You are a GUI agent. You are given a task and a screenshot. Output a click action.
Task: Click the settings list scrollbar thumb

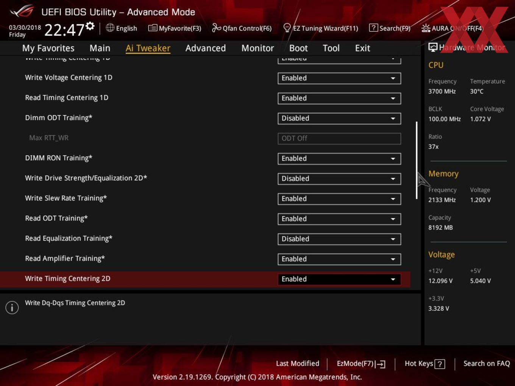(x=417, y=160)
